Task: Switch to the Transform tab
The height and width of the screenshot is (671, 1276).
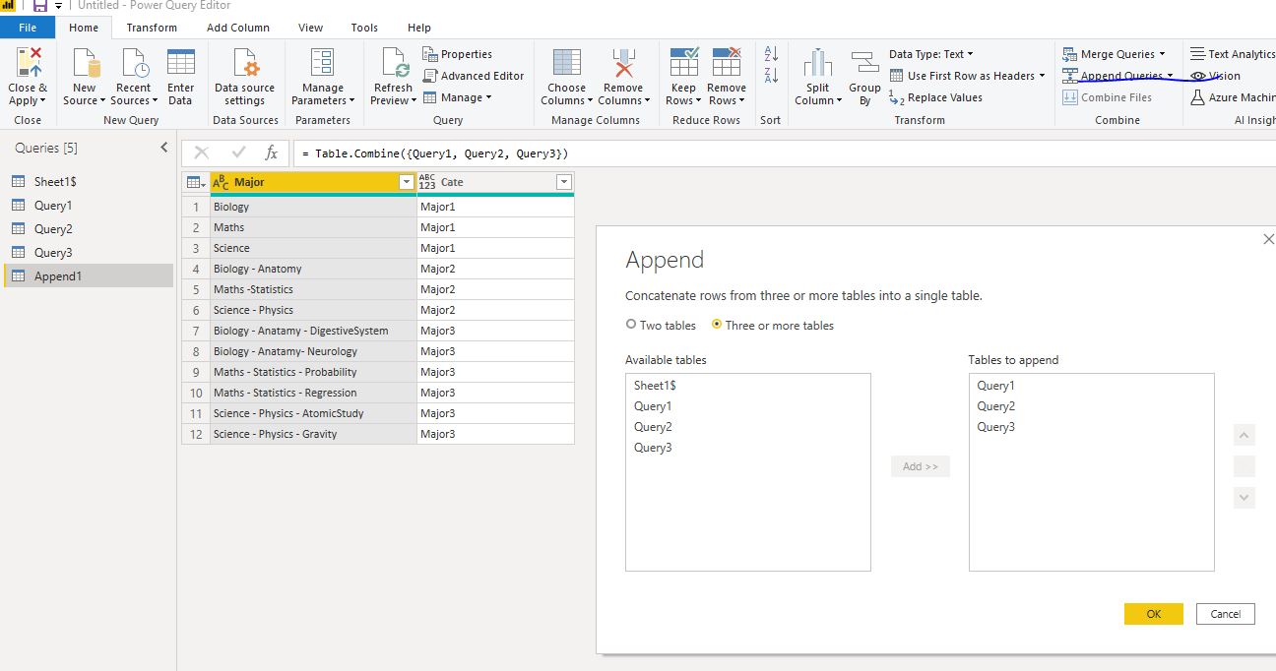Action: click(x=152, y=28)
